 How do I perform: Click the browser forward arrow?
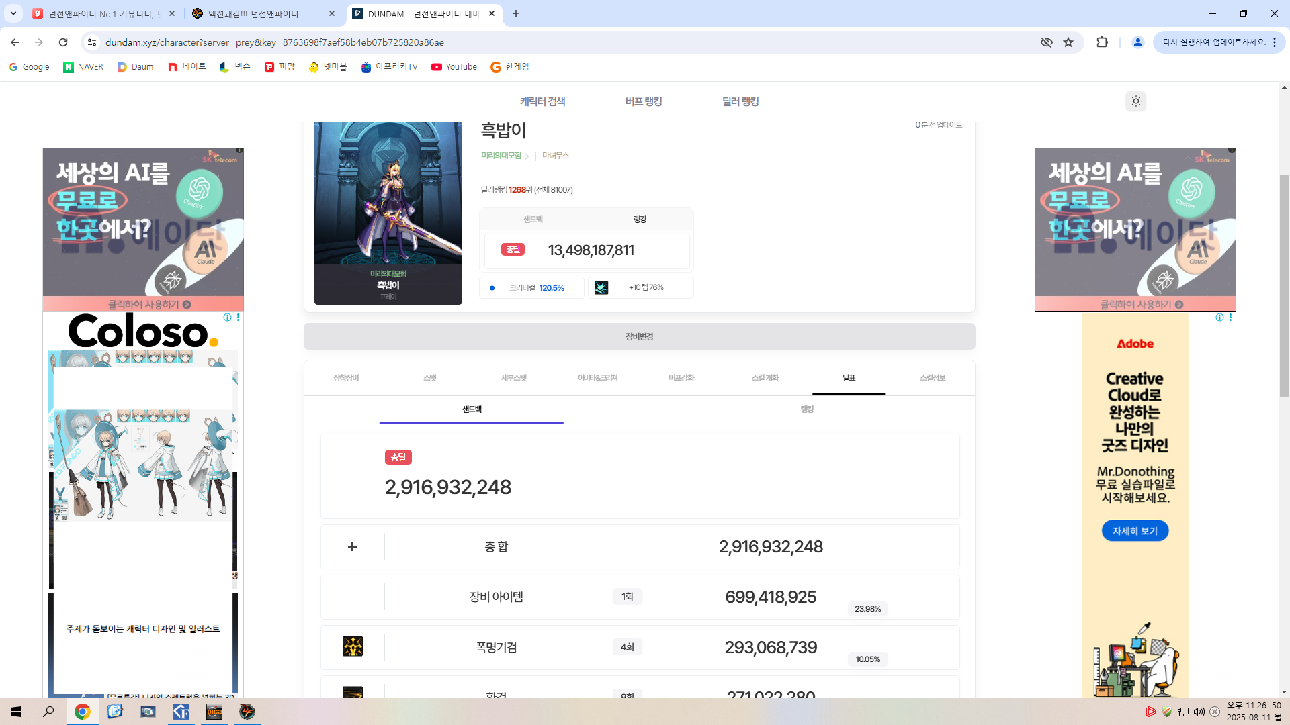(39, 42)
